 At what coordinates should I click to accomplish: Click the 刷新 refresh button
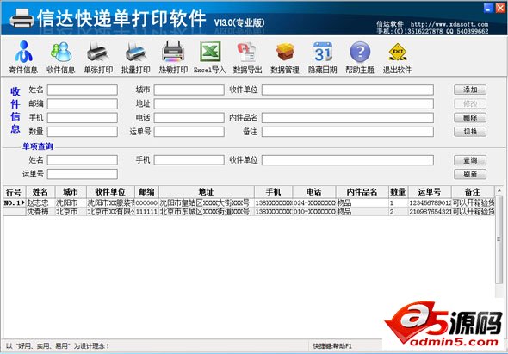pyautogui.click(x=470, y=174)
